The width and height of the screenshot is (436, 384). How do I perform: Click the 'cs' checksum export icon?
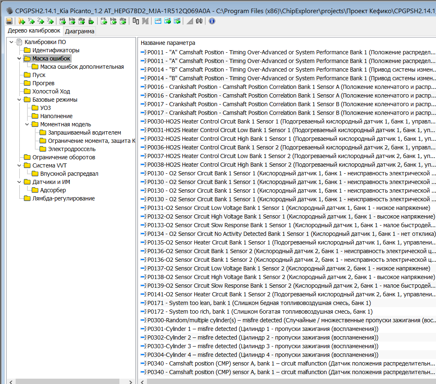[104, 21]
